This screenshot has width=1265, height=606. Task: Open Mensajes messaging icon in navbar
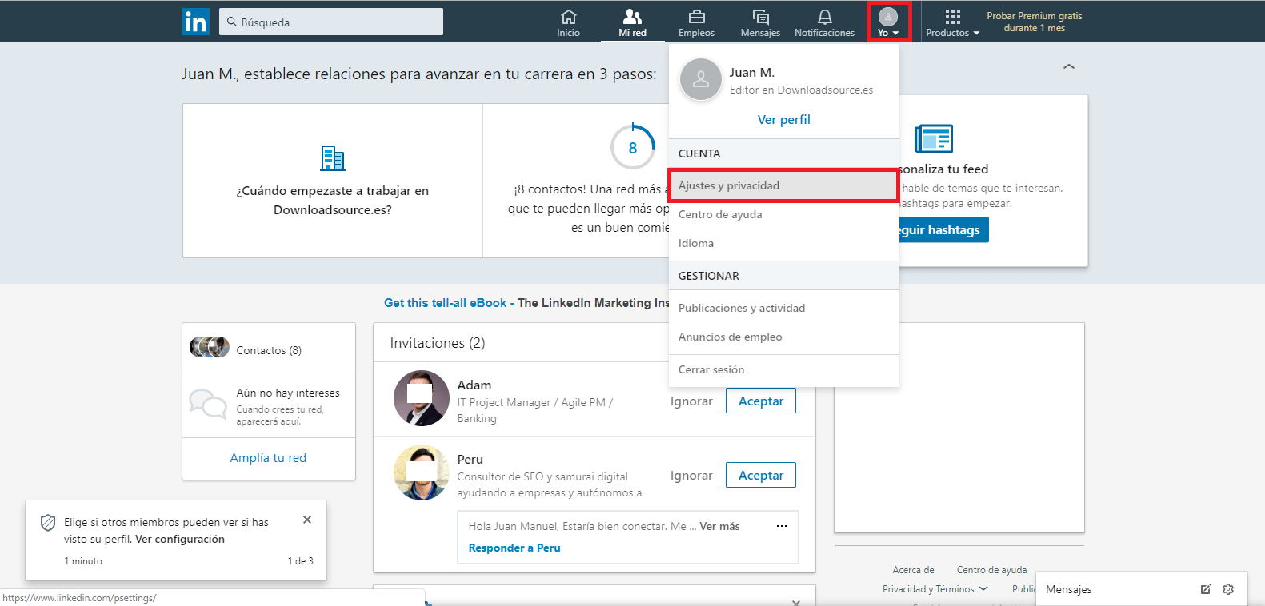click(760, 22)
